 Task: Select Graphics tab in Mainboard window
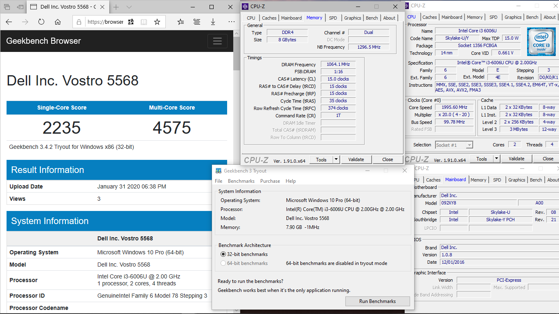[x=517, y=180]
